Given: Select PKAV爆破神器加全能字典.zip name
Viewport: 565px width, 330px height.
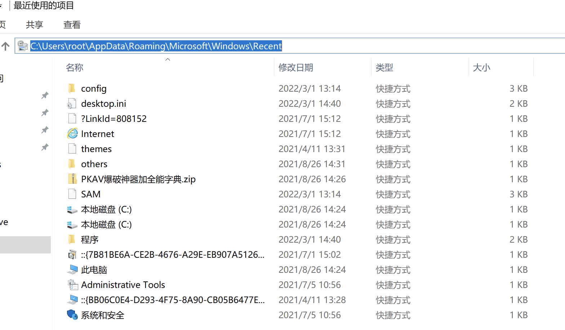Looking at the screenshot, I should (x=138, y=179).
